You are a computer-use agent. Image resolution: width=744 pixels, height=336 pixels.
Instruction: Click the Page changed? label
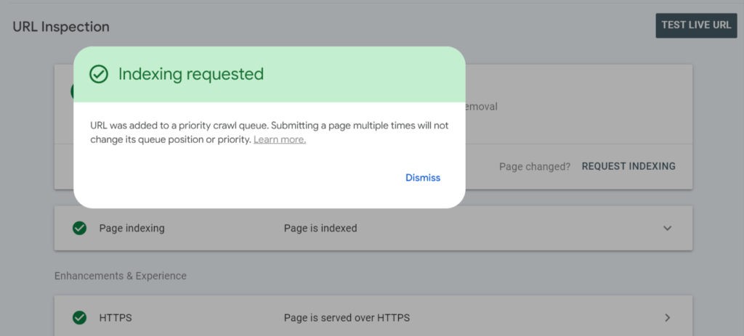534,166
